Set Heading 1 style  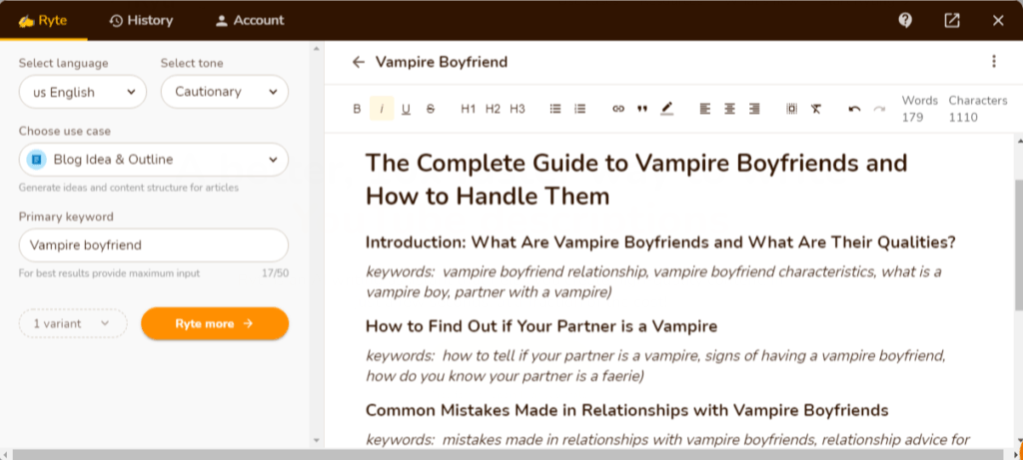[x=469, y=109]
